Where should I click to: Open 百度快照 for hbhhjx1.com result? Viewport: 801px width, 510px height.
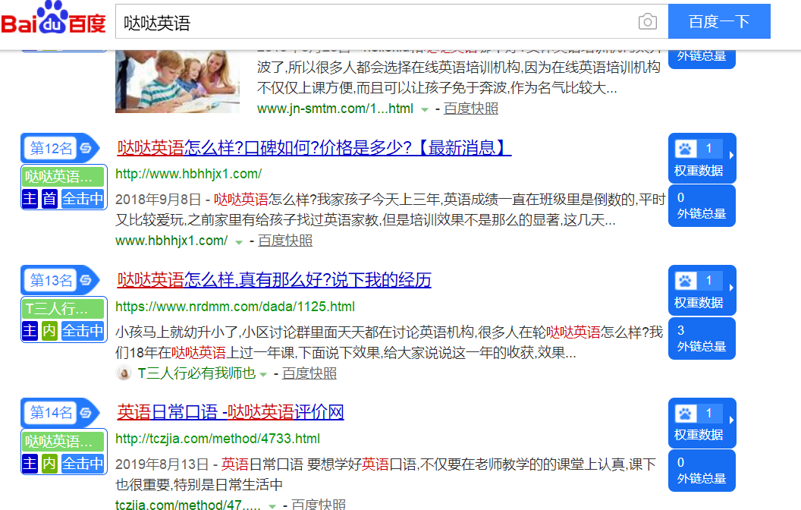[285, 240]
